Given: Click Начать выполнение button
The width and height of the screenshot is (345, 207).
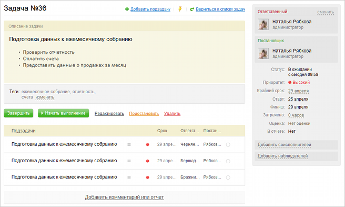Looking at the screenshot, I should (x=63, y=113).
